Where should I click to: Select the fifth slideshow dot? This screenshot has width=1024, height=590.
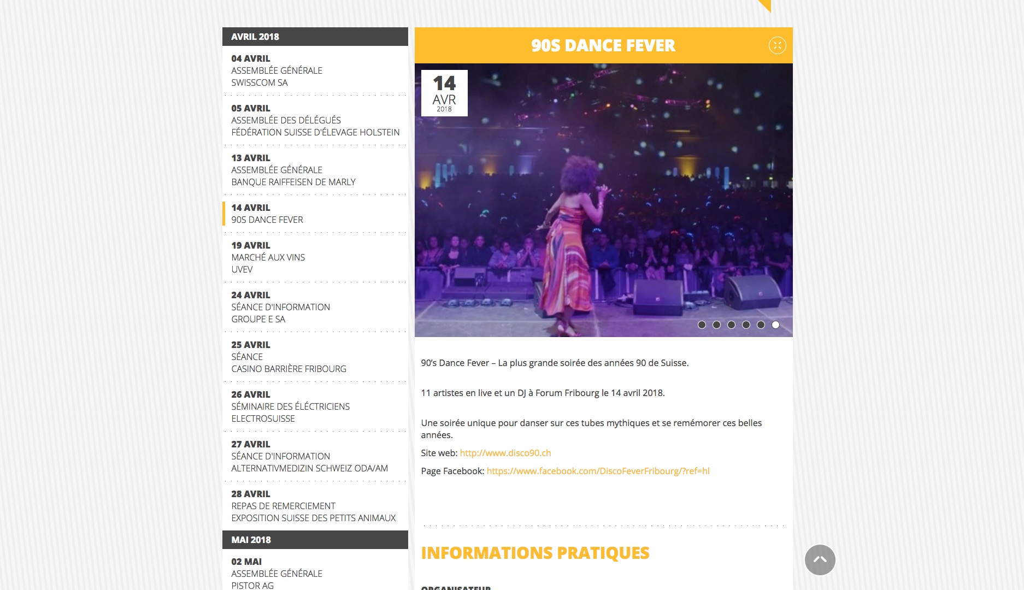coord(761,324)
